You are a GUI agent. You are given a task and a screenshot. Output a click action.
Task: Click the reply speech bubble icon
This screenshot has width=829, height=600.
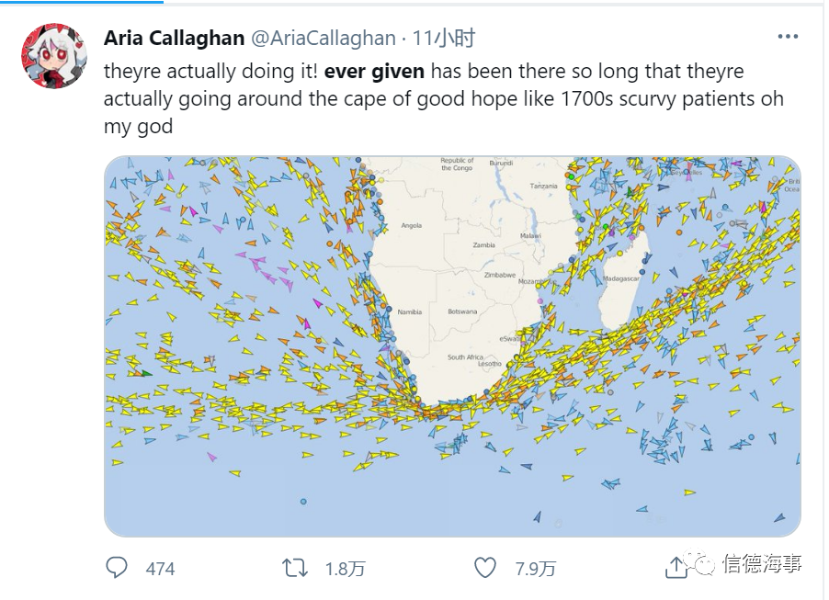pos(117,568)
